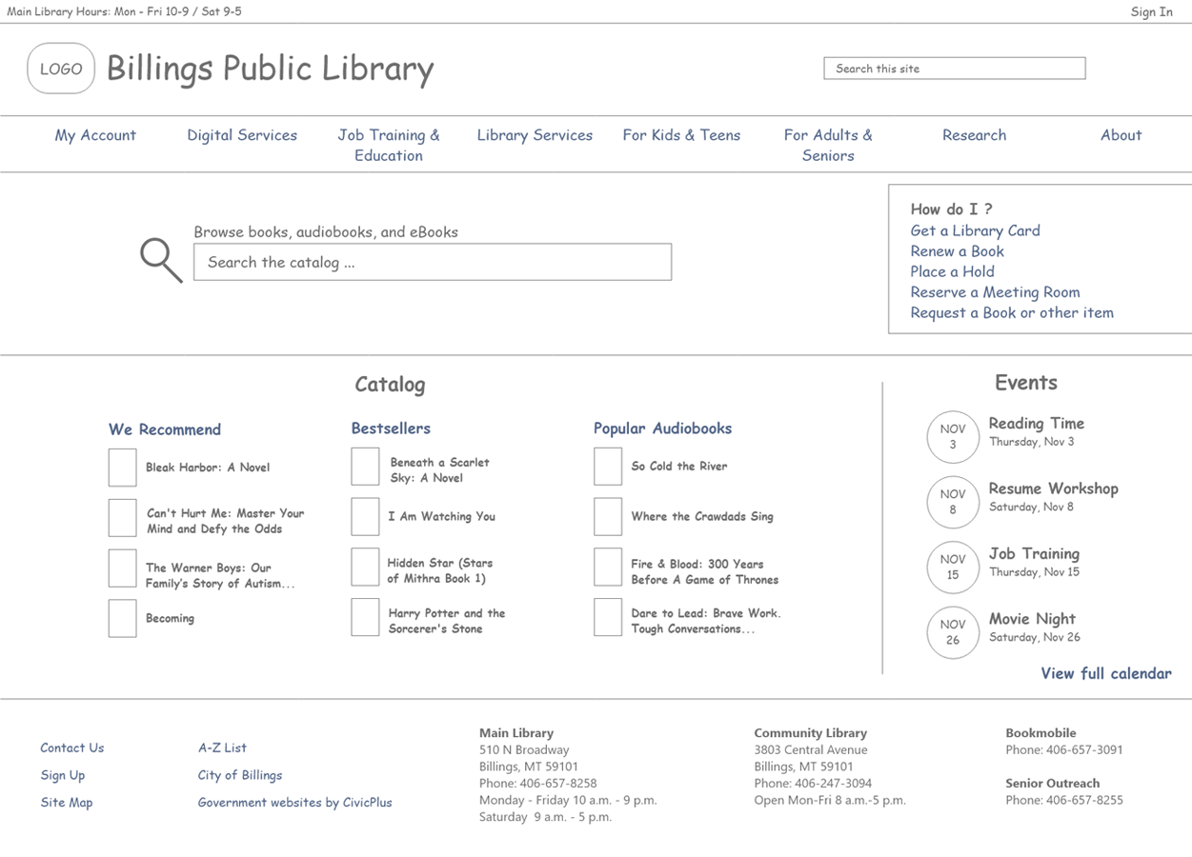Click the Billings Public Library title
This screenshot has height=857, width=1192.
coord(270,69)
